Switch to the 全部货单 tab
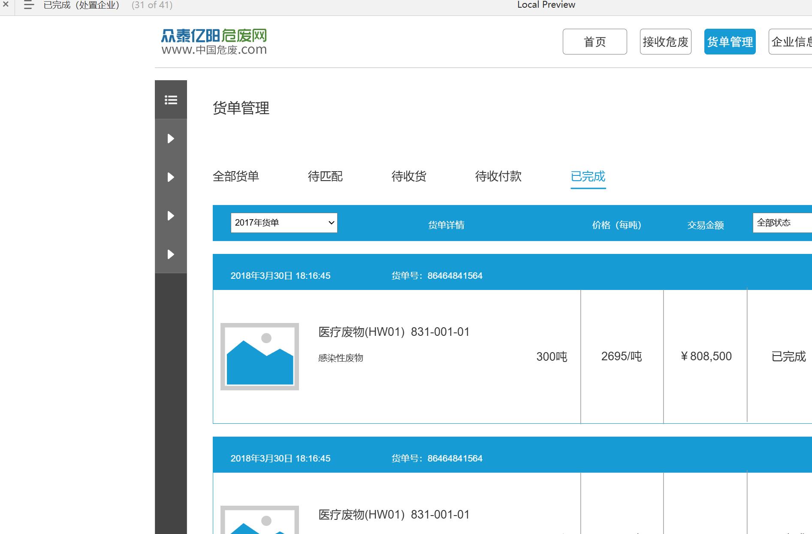This screenshot has height=534, width=812. click(x=236, y=176)
